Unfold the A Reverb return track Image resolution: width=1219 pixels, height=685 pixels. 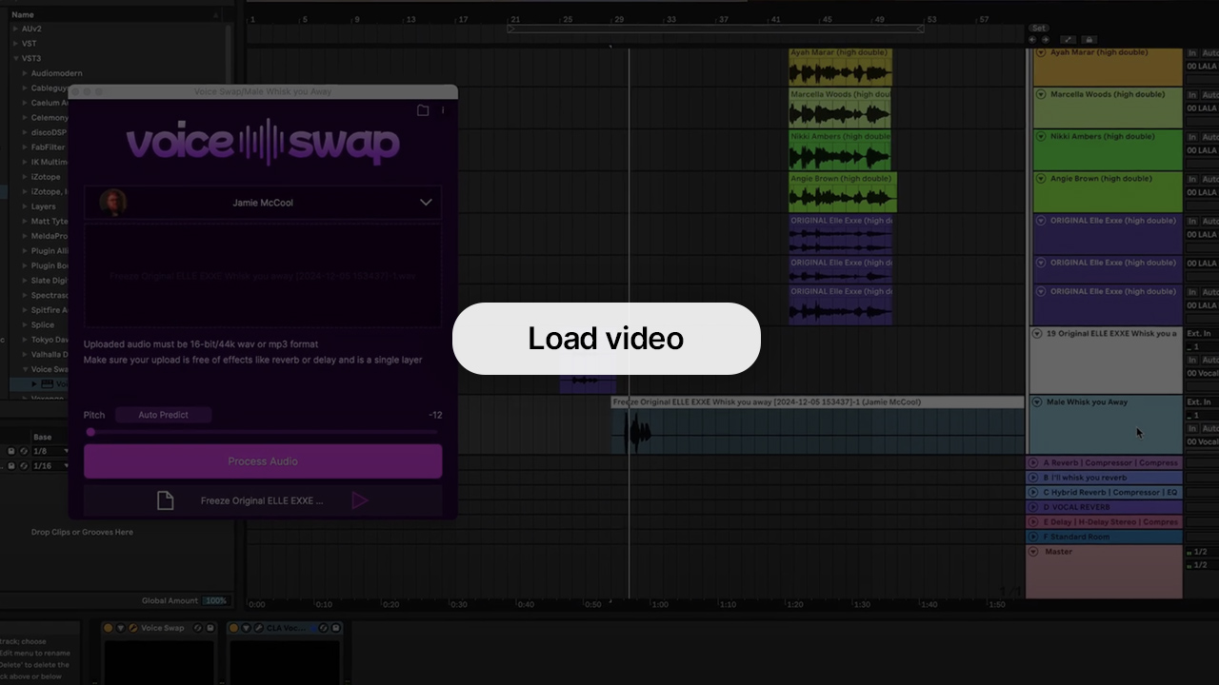coord(1033,463)
